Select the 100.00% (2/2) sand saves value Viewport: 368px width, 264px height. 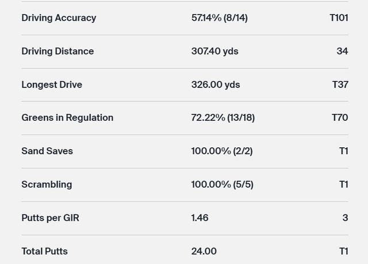pos(222,151)
